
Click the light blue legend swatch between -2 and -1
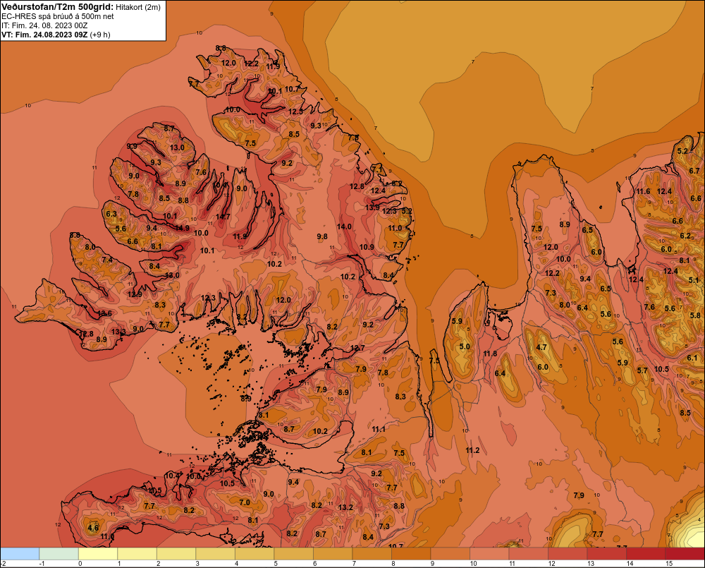click(x=20, y=554)
